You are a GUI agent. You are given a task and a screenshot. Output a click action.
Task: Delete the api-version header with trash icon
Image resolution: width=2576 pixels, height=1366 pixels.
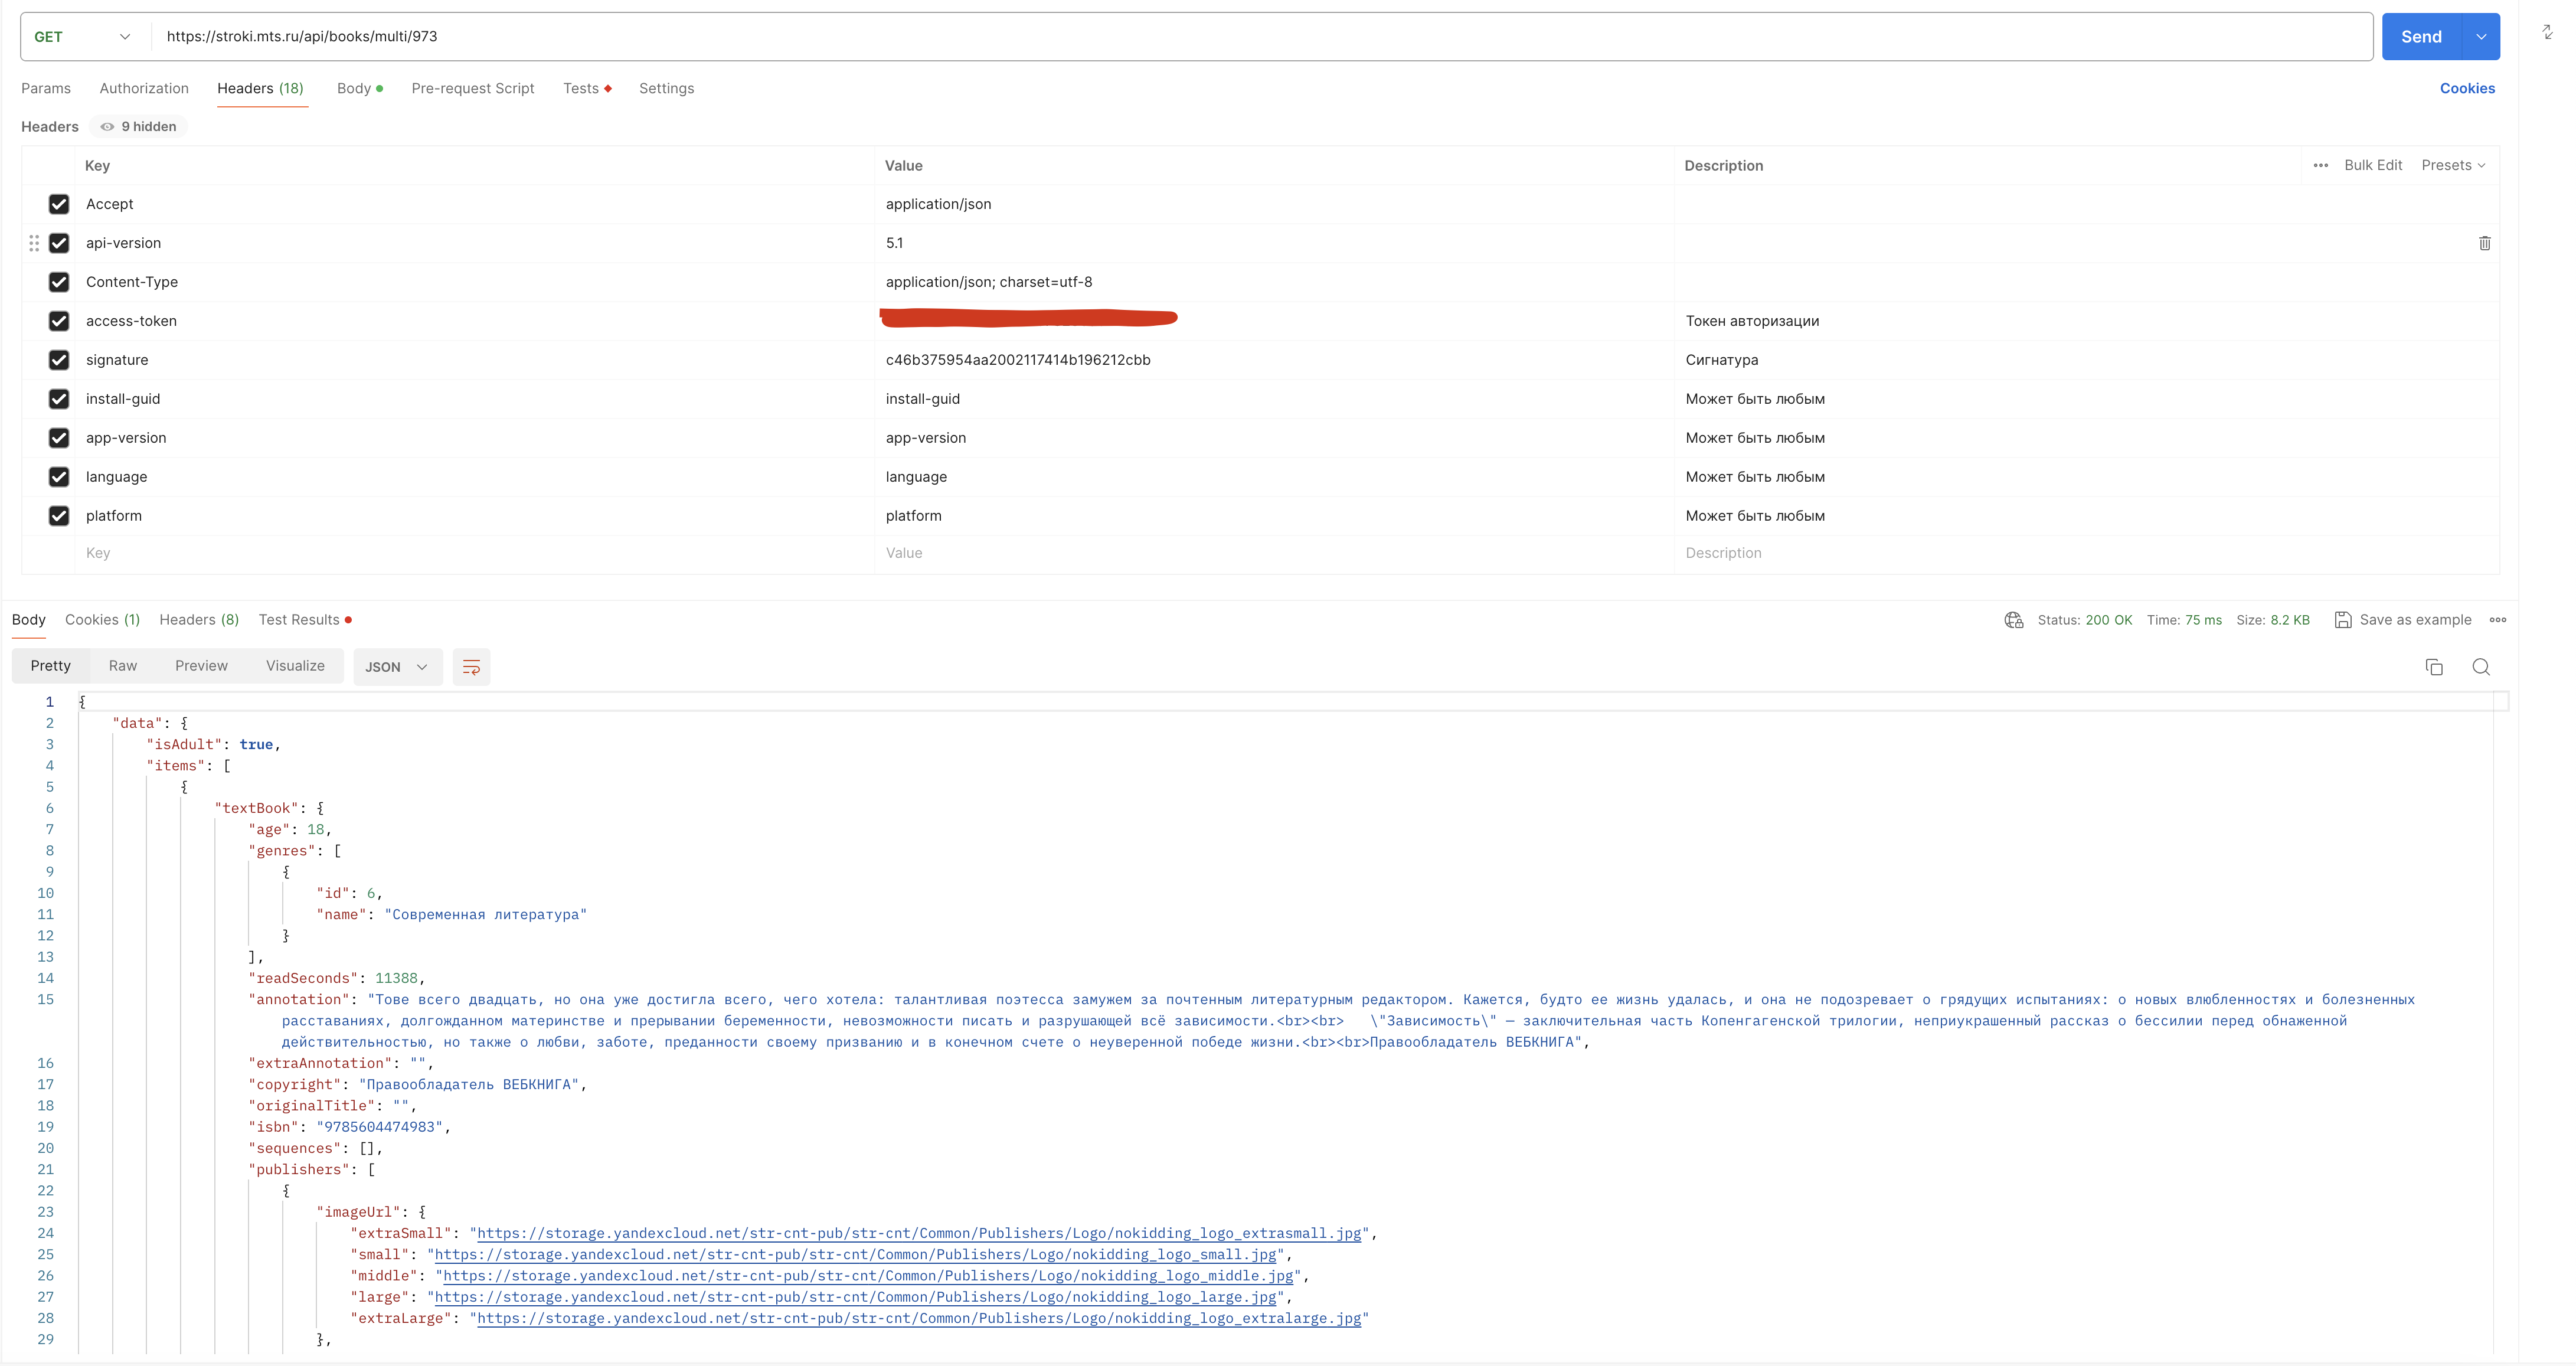point(2484,243)
